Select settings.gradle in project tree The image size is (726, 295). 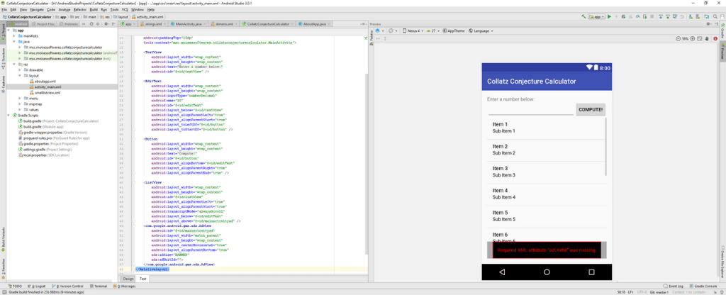click(45, 150)
